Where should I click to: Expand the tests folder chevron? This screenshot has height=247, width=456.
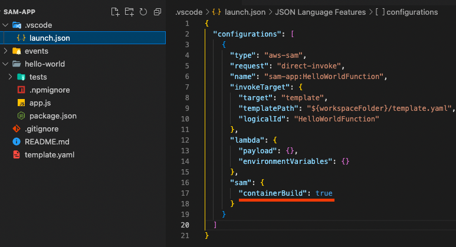10,77
